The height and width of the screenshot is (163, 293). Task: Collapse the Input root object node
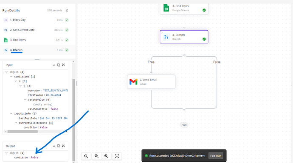point(6,72)
